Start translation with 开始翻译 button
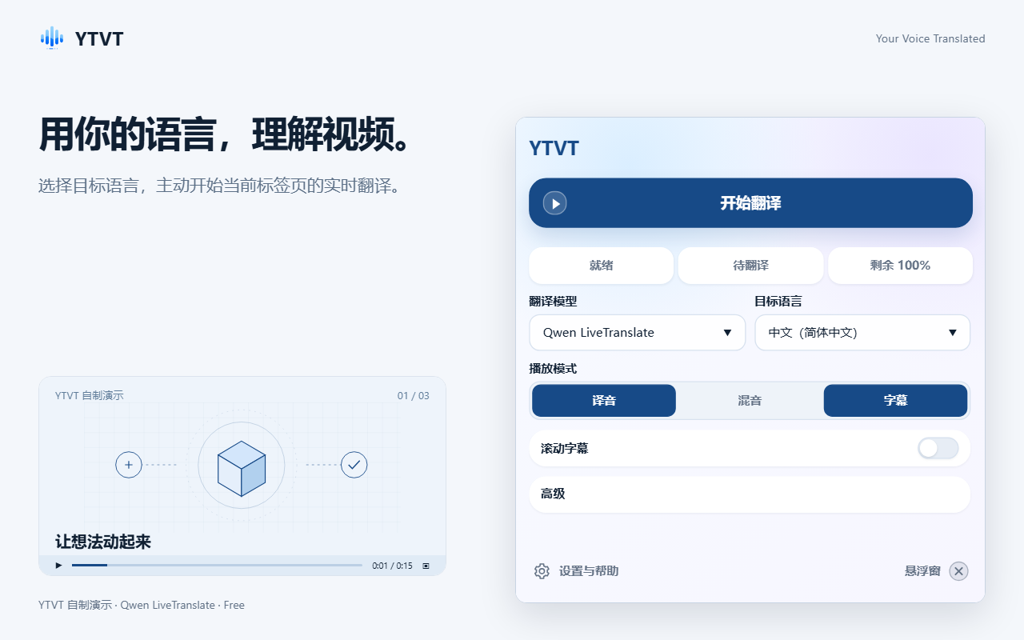 coord(750,203)
